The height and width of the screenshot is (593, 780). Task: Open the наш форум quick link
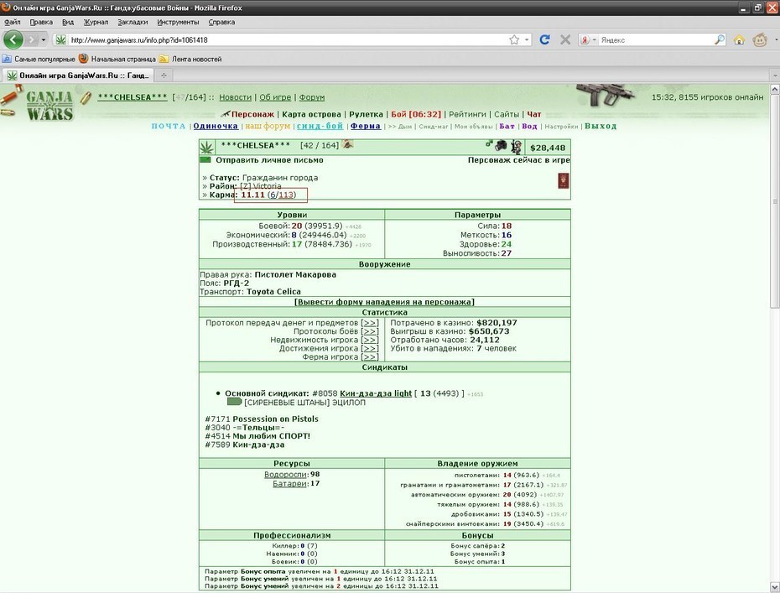coord(268,126)
